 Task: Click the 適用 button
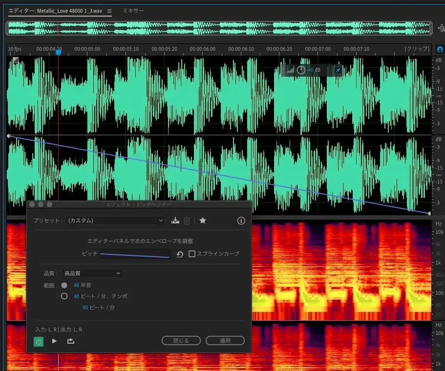225,341
